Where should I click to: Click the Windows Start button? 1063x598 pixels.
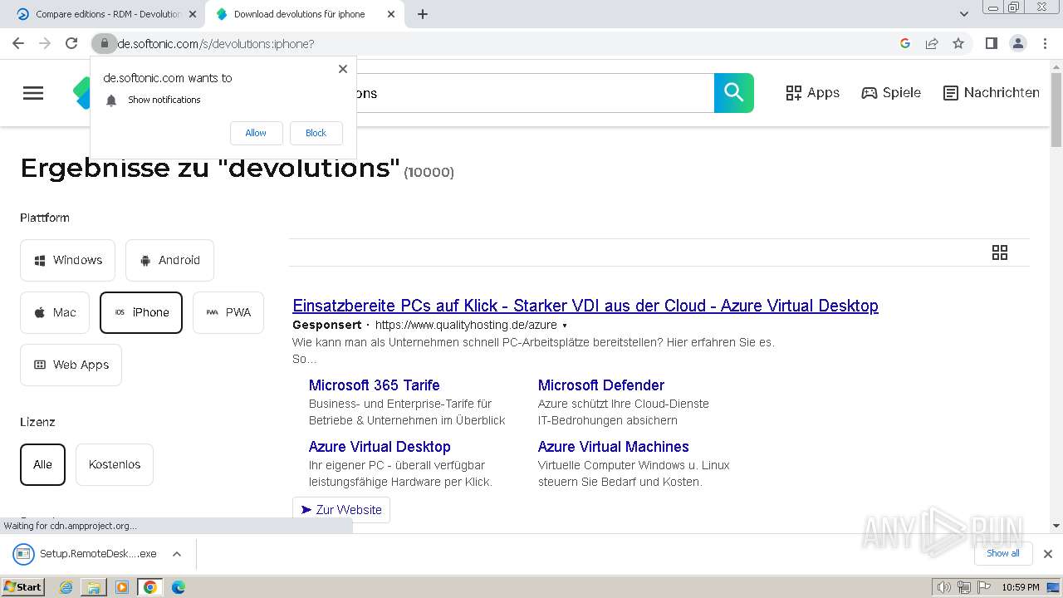point(23,587)
